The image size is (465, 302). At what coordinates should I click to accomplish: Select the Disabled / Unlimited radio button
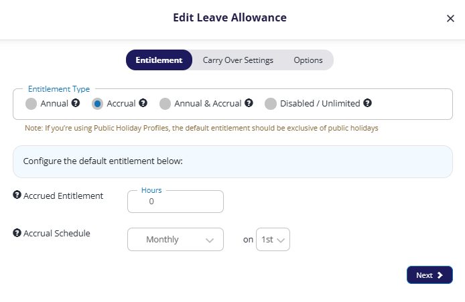[x=271, y=104]
